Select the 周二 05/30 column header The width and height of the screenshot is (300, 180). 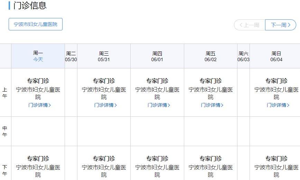click(71, 56)
